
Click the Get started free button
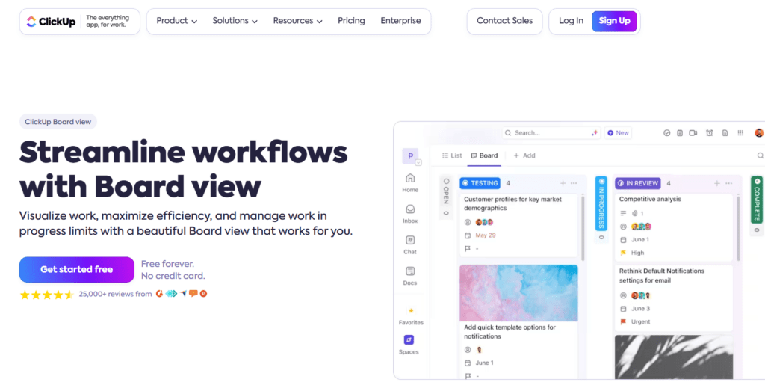(77, 269)
